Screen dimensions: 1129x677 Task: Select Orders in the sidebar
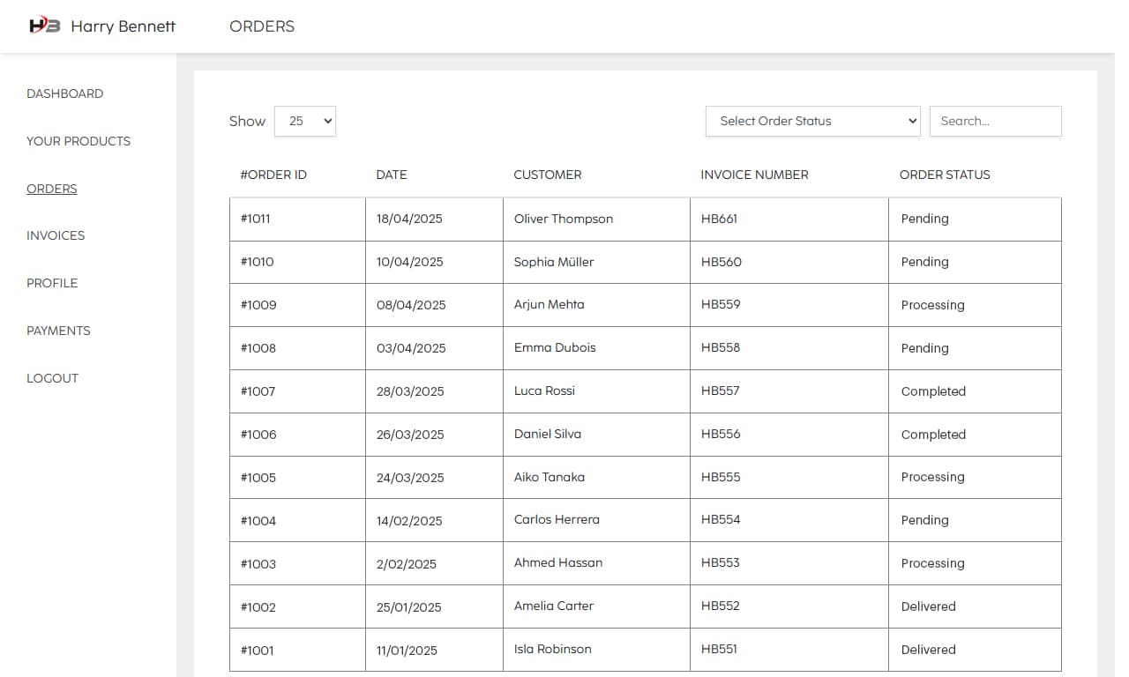click(x=51, y=189)
